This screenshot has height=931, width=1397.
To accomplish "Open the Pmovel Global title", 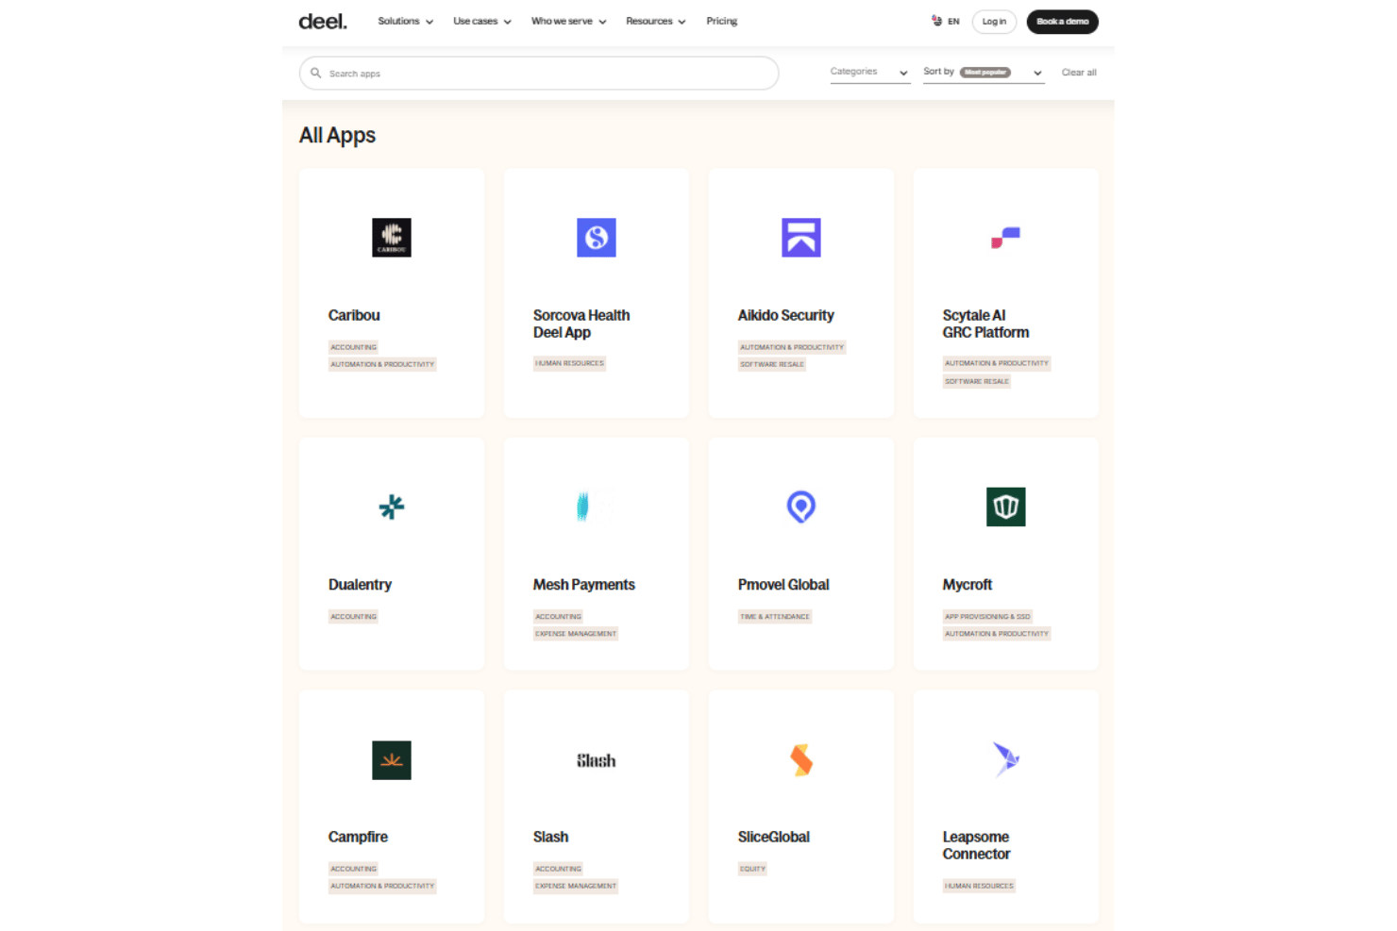I will [x=783, y=585].
